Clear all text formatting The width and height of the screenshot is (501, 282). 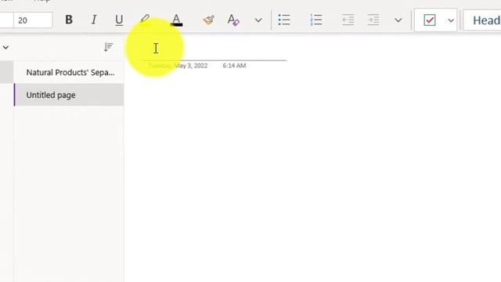[x=233, y=20]
